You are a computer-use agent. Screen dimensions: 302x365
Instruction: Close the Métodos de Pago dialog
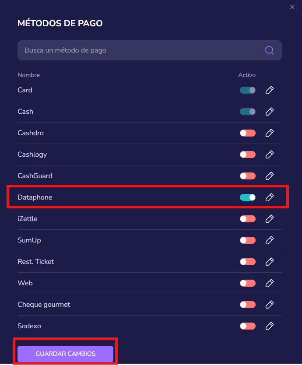tap(292, 7)
